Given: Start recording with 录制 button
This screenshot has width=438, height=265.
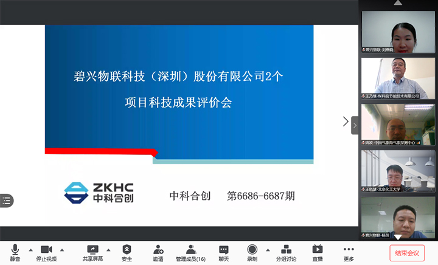Looking at the screenshot, I should (x=252, y=253).
